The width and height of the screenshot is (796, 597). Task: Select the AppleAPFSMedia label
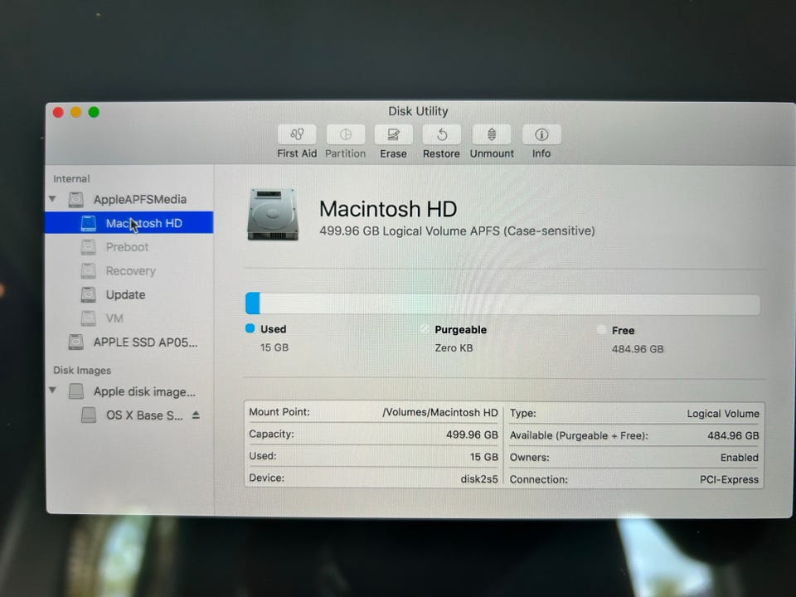tap(139, 200)
